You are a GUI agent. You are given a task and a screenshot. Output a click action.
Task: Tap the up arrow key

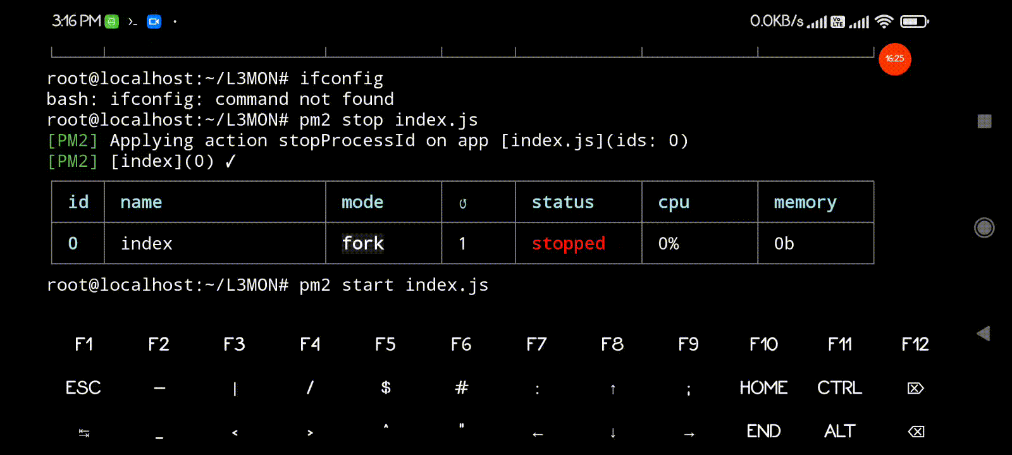[612, 389]
